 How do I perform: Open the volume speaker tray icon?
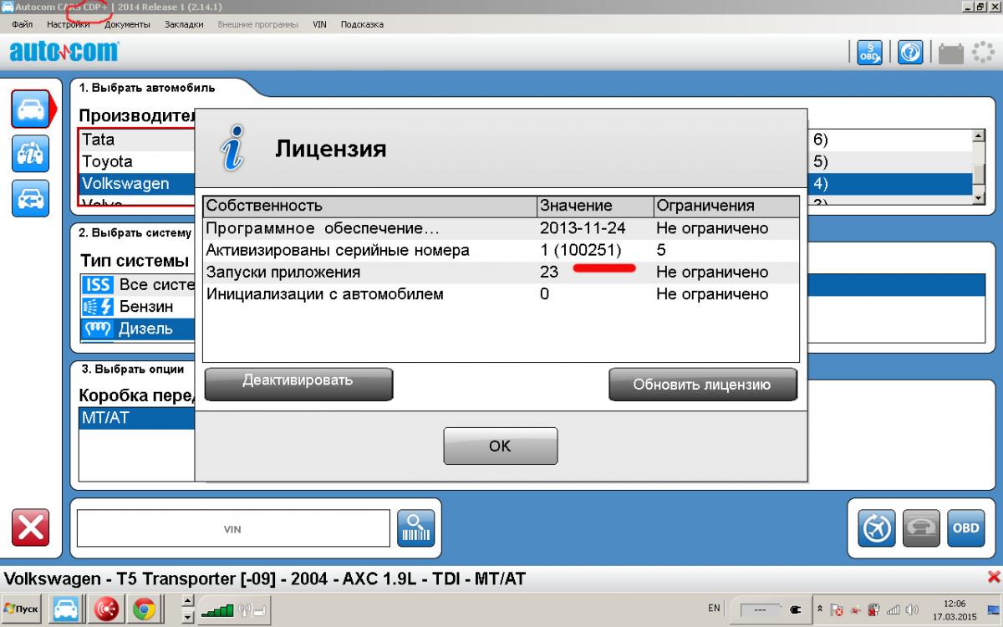(x=913, y=609)
